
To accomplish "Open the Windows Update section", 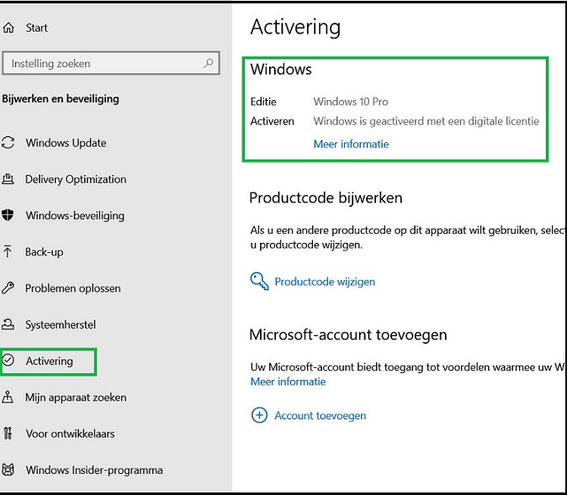I will point(66,143).
